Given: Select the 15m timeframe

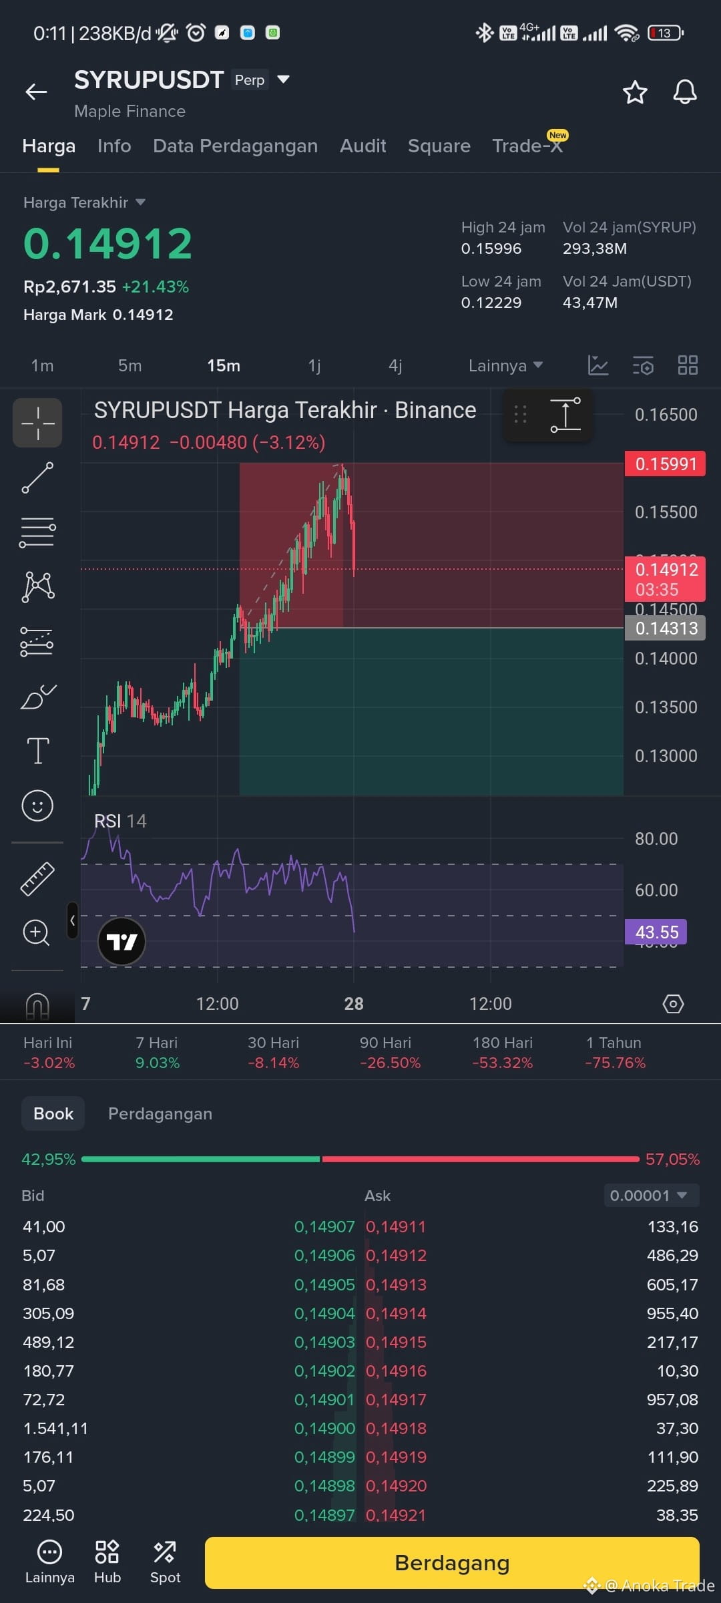Looking at the screenshot, I should point(224,365).
